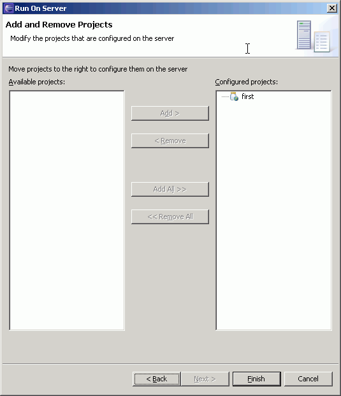This screenshot has height=396, width=341.
Task: Click empty area of Configured projects list
Action: pyautogui.click(x=273, y=215)
